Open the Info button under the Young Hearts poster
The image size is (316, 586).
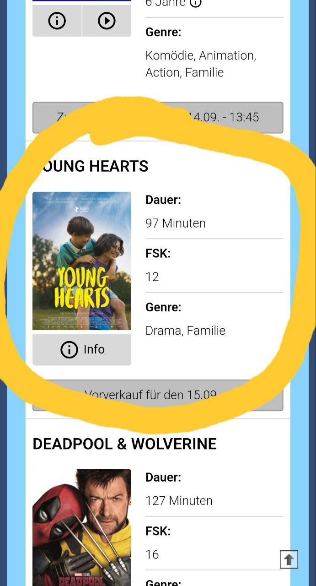(x=82, y=350)
